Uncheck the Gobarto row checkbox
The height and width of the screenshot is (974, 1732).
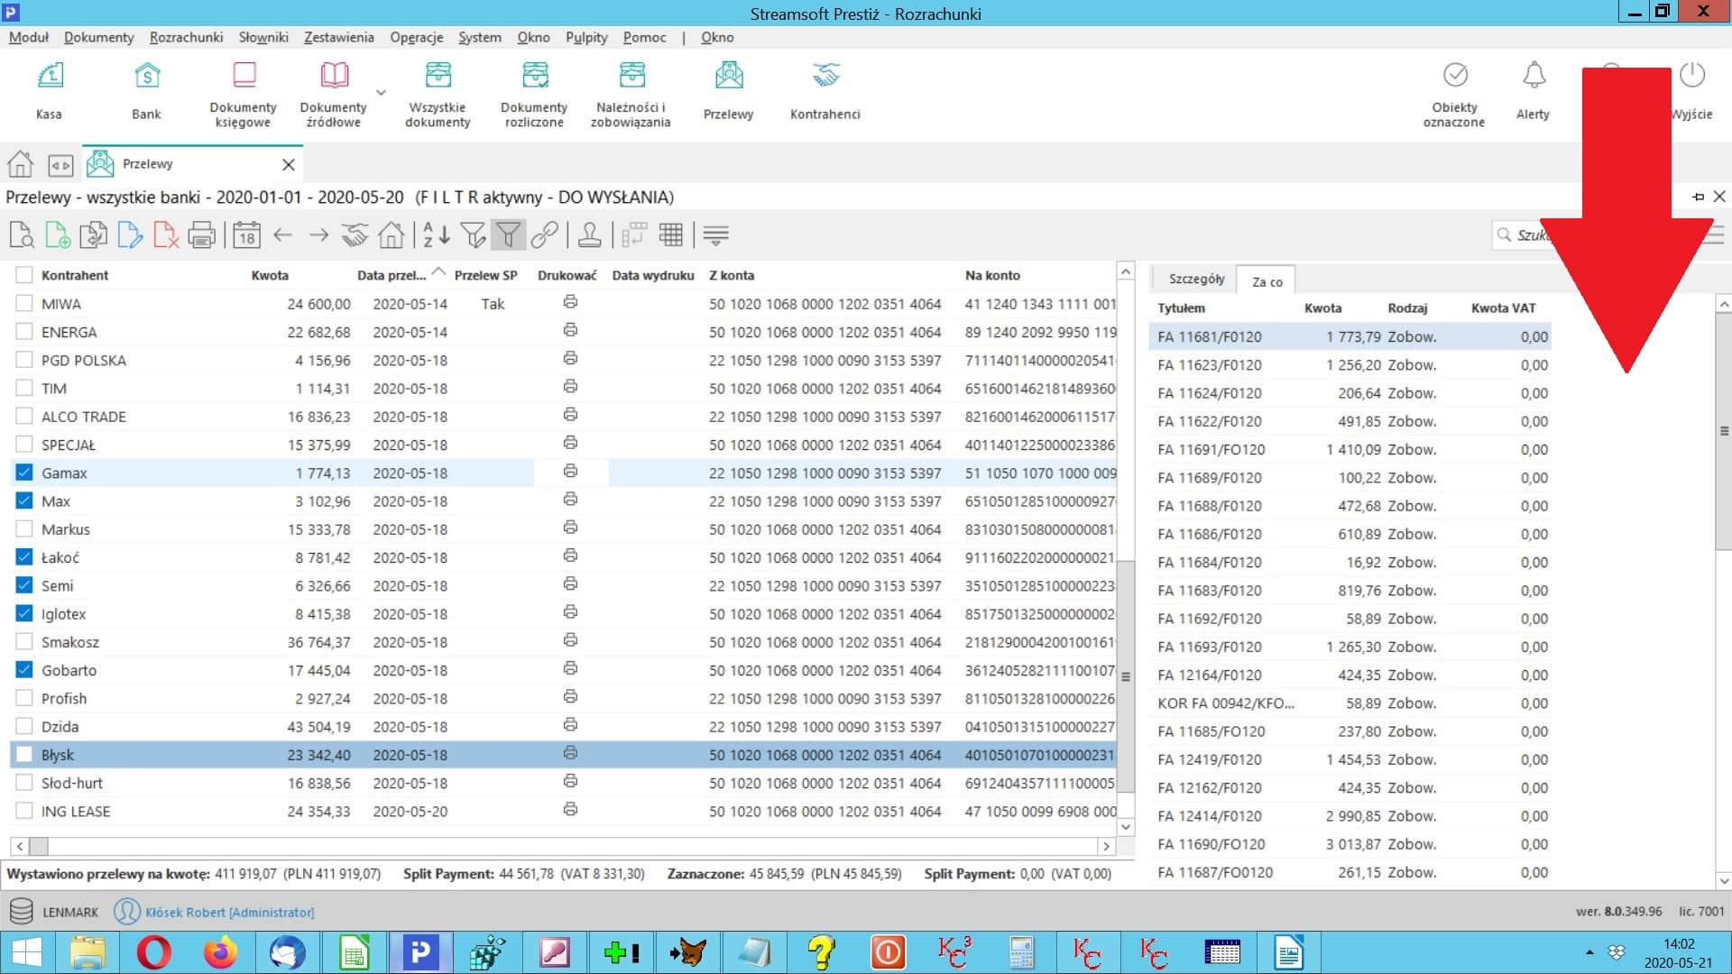[x=24, y=670]
